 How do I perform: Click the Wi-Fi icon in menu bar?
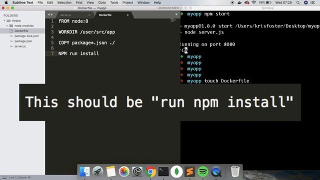254,2
